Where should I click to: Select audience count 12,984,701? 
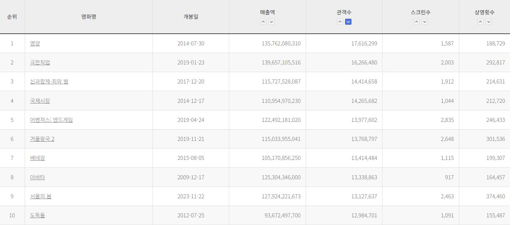tap(364, 215)
